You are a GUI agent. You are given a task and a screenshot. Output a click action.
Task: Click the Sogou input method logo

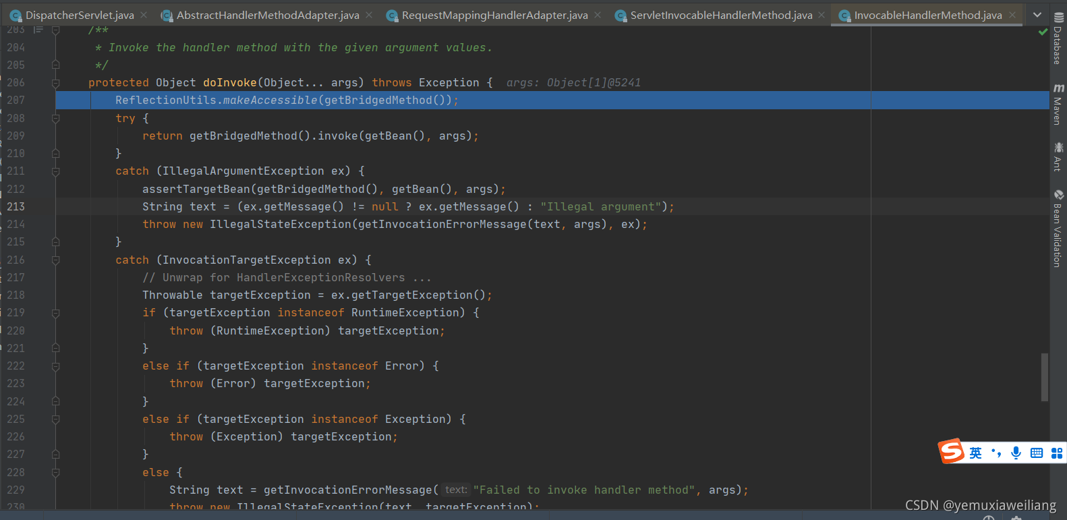952,451
